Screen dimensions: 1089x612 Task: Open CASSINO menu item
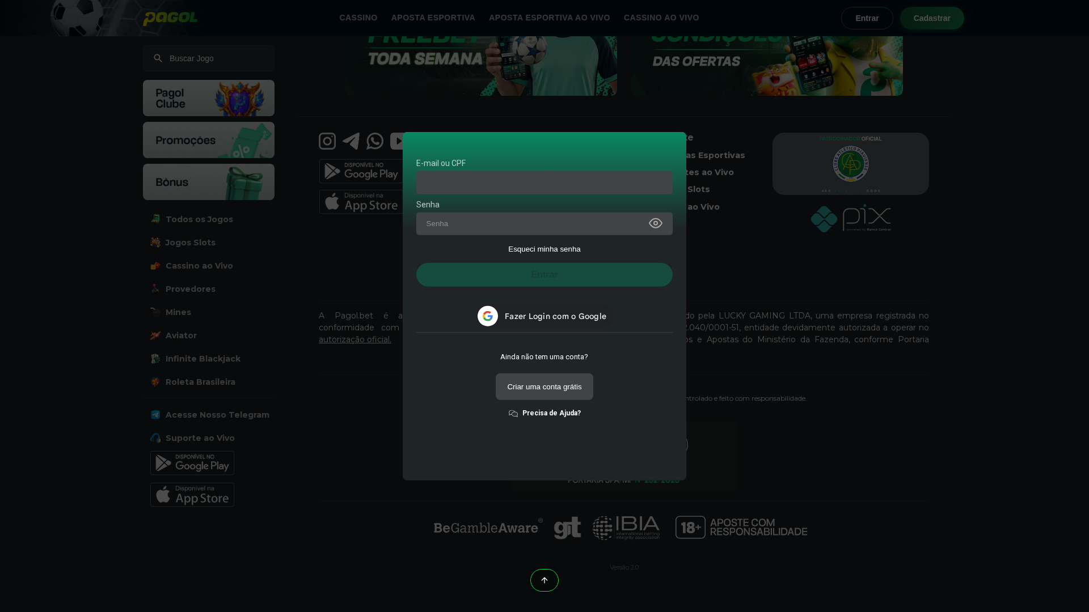pos(358,18)
